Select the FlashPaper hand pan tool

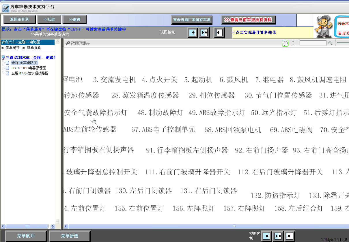point(285,43)
